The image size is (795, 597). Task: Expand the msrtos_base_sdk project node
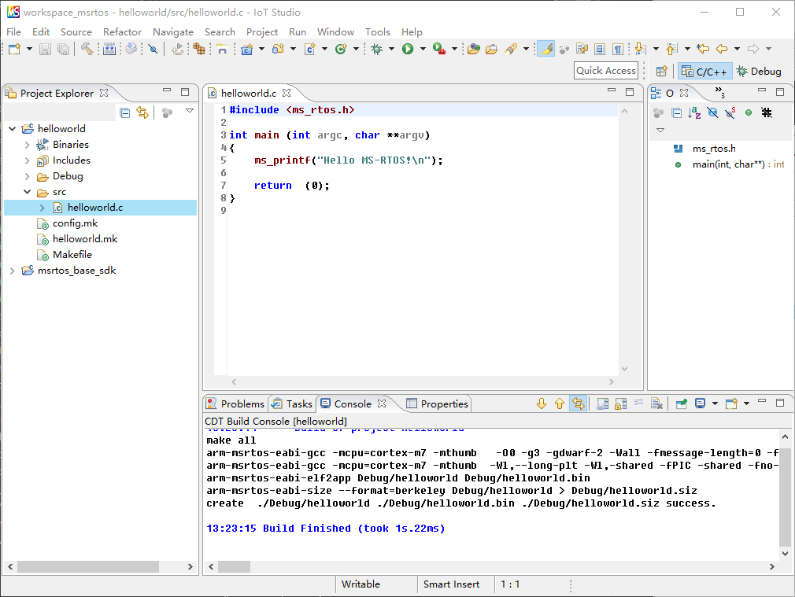click(x=13, y=271)
